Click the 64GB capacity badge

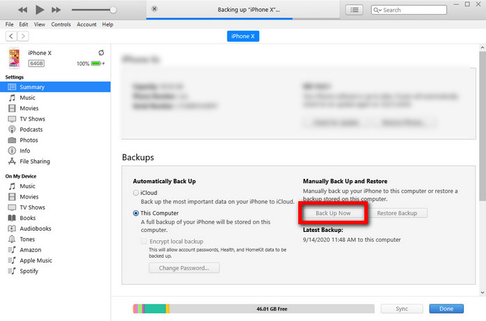36,63
